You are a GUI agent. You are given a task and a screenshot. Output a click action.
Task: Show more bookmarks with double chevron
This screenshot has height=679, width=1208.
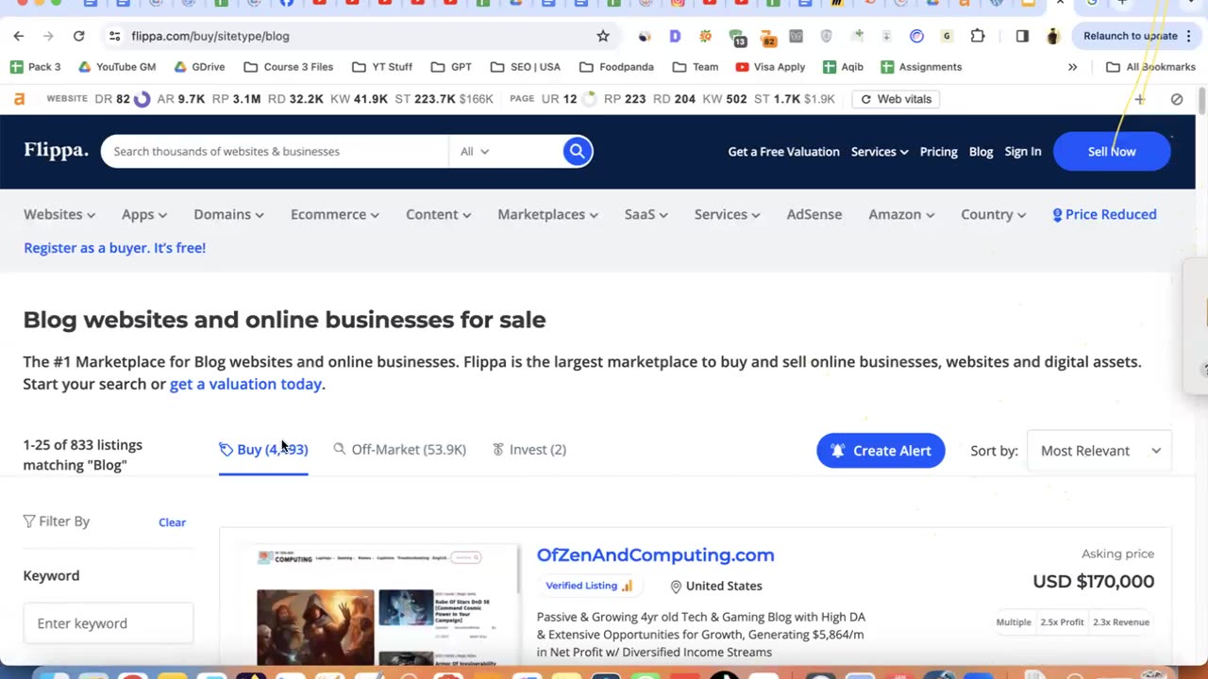pyautogui.click(x=1072, y=67)
